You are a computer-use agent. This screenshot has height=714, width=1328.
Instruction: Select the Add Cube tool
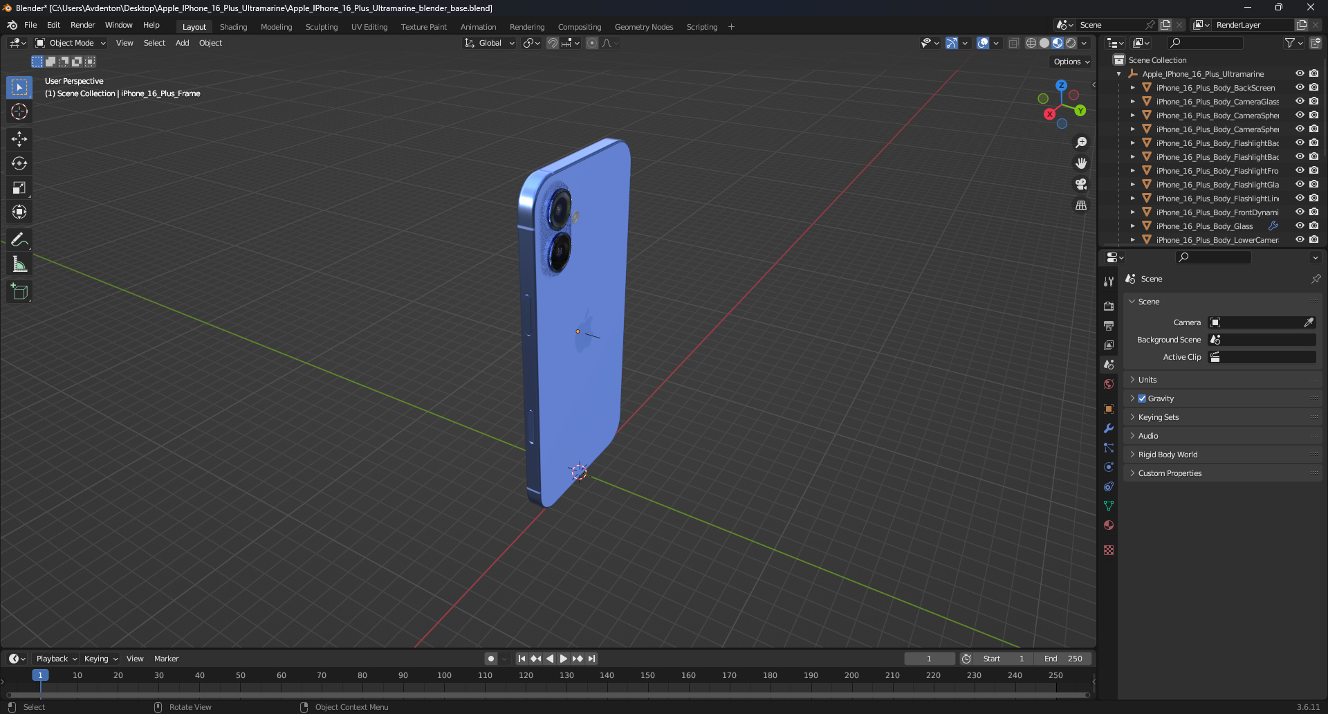click(19, 291)
